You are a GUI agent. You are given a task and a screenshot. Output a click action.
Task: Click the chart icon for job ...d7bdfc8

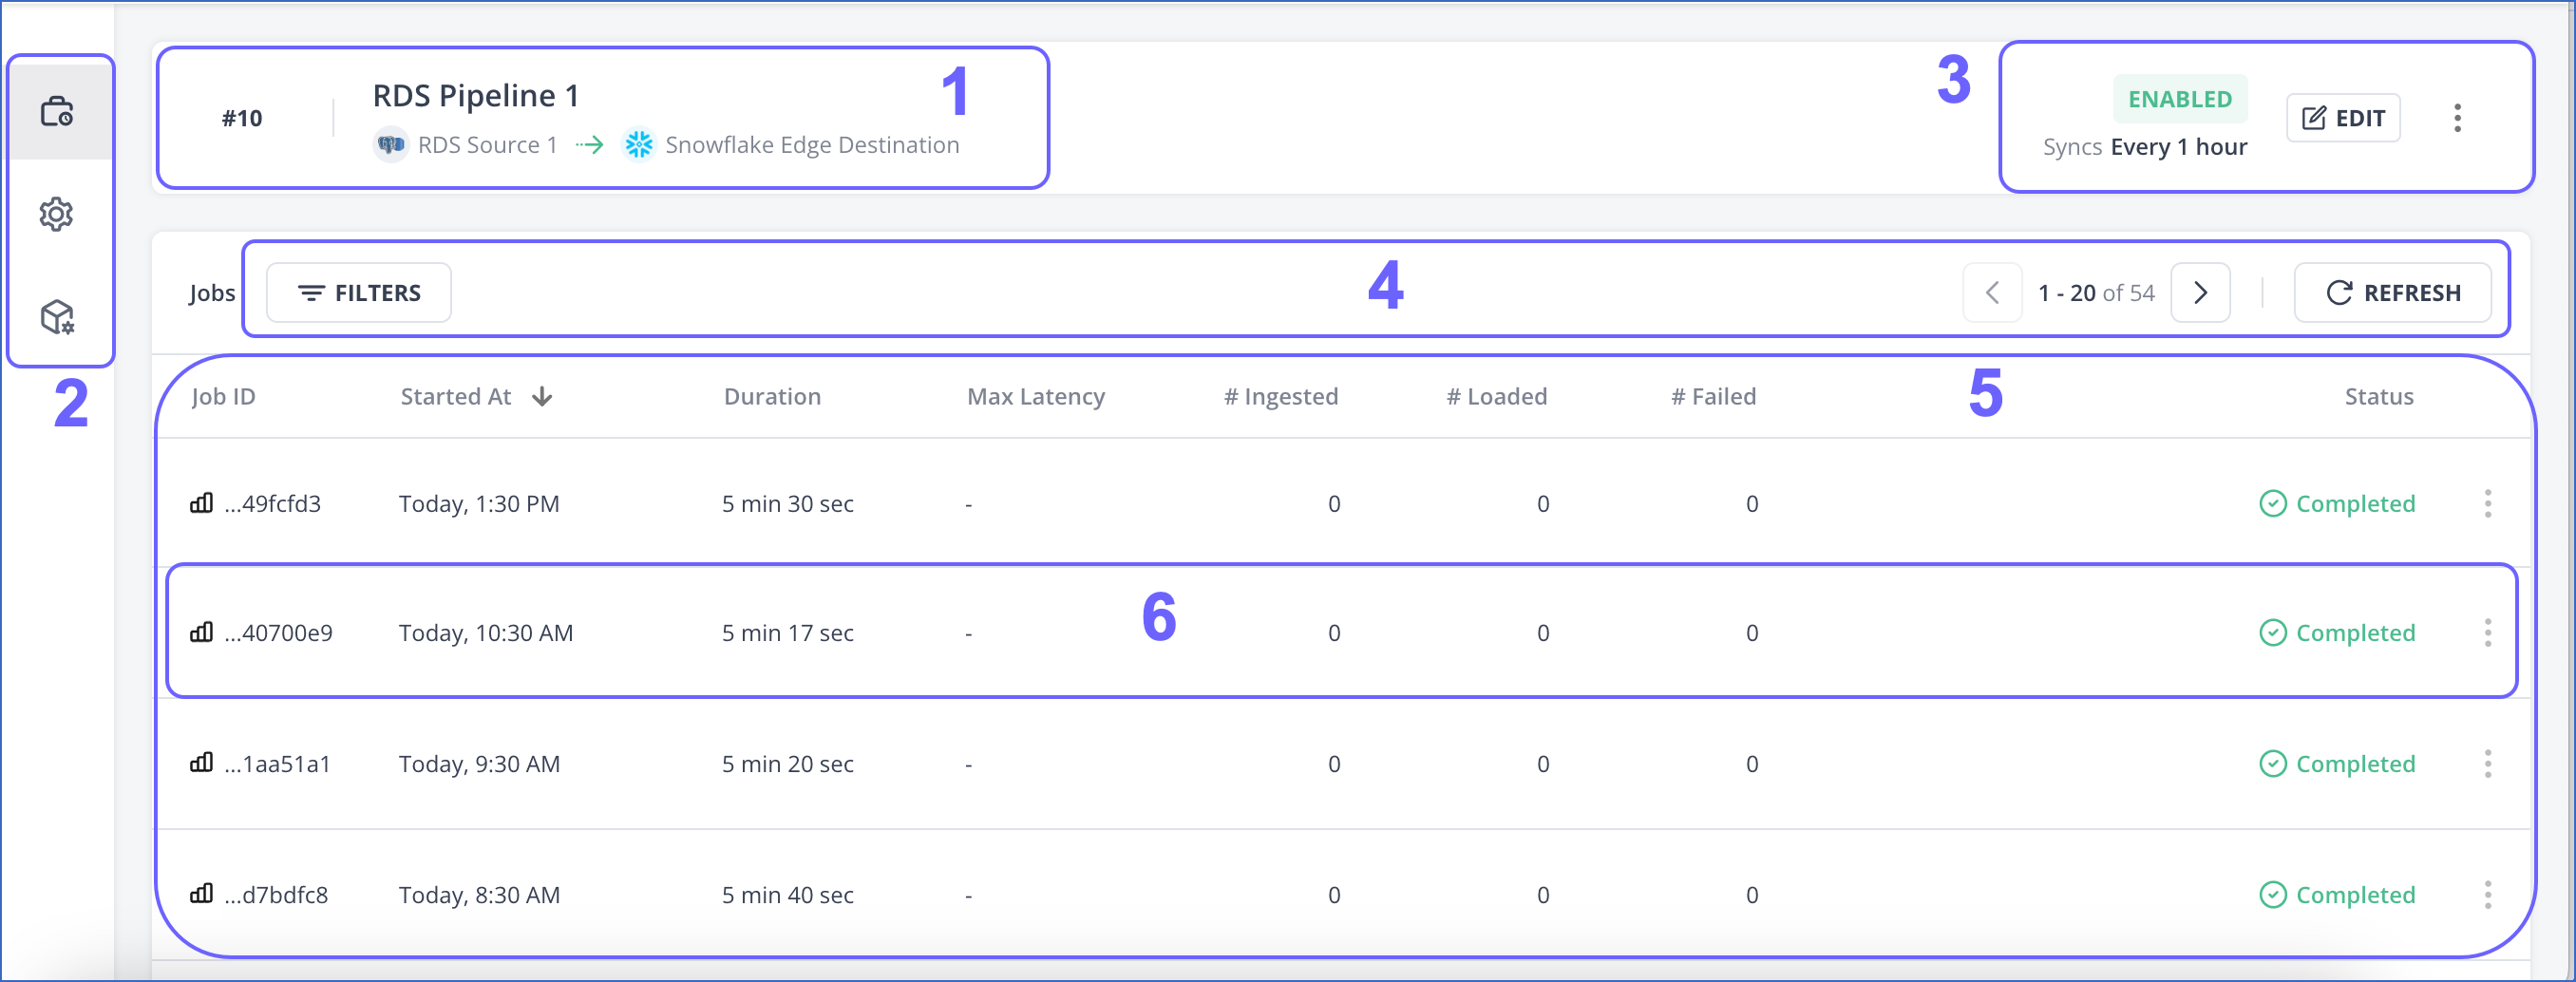[201, 894]
